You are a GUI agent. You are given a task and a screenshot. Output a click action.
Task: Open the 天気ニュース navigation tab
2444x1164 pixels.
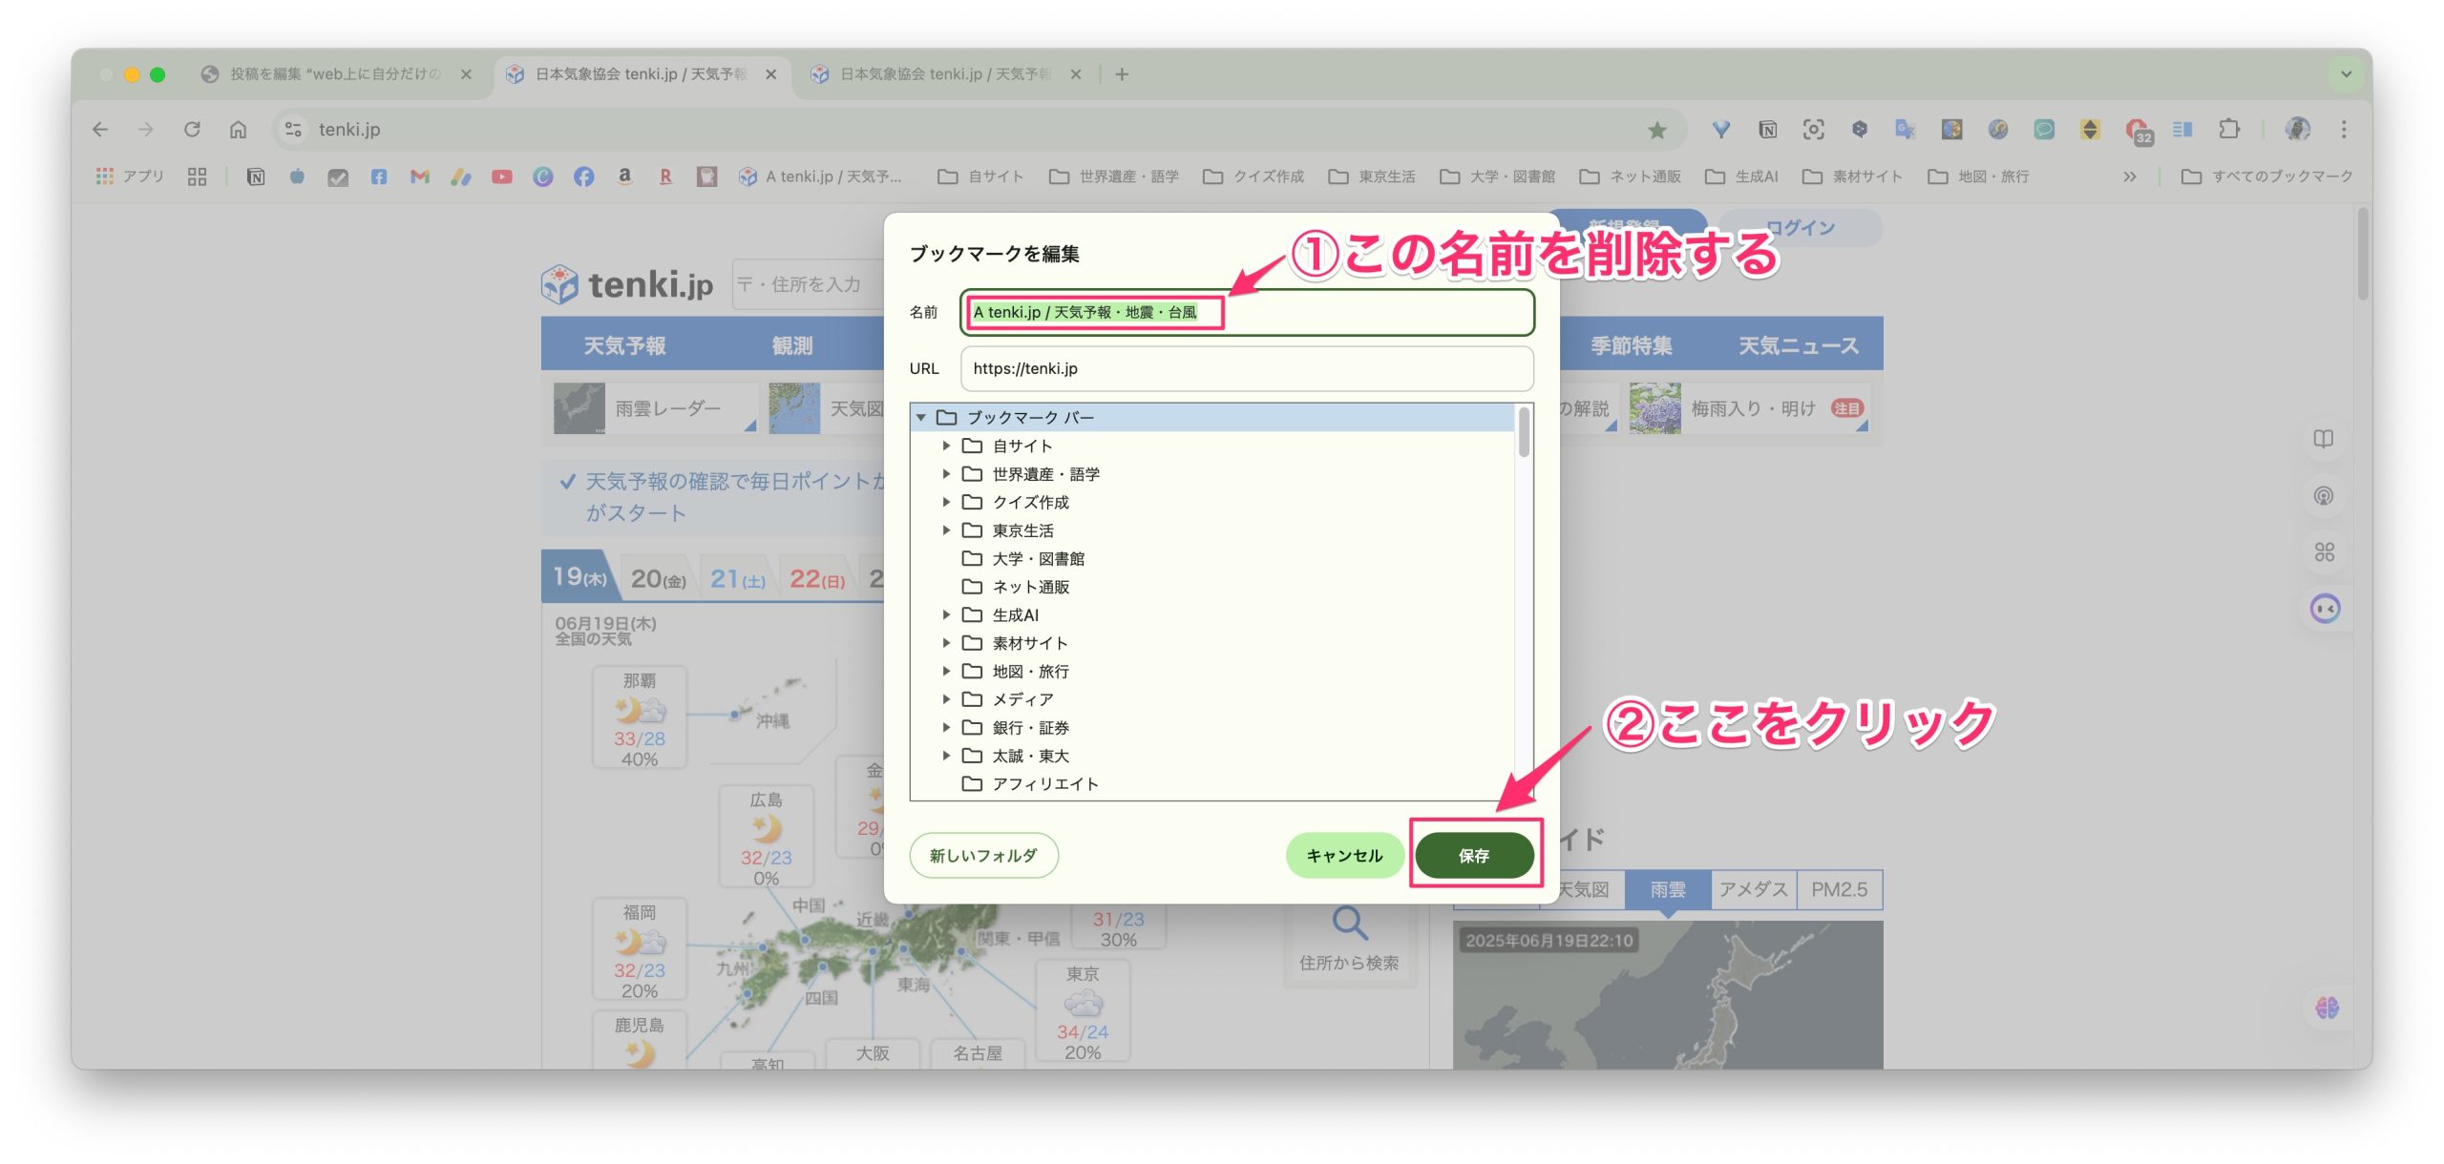coord(1798,345)
